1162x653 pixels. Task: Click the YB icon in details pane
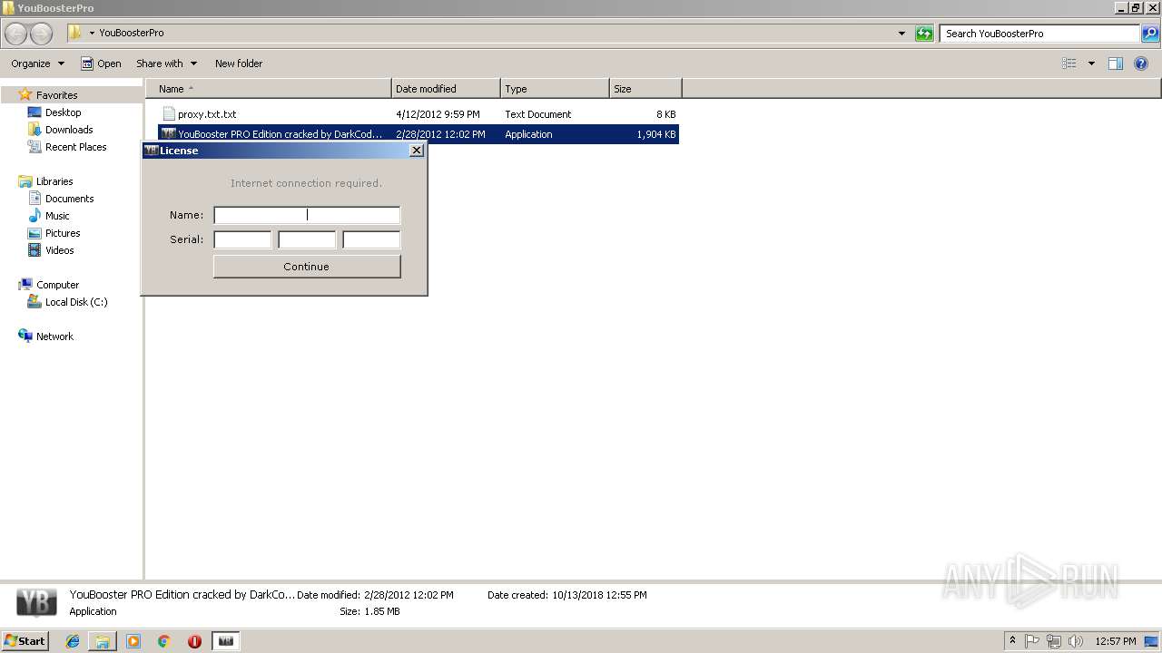tap(37, 602)
